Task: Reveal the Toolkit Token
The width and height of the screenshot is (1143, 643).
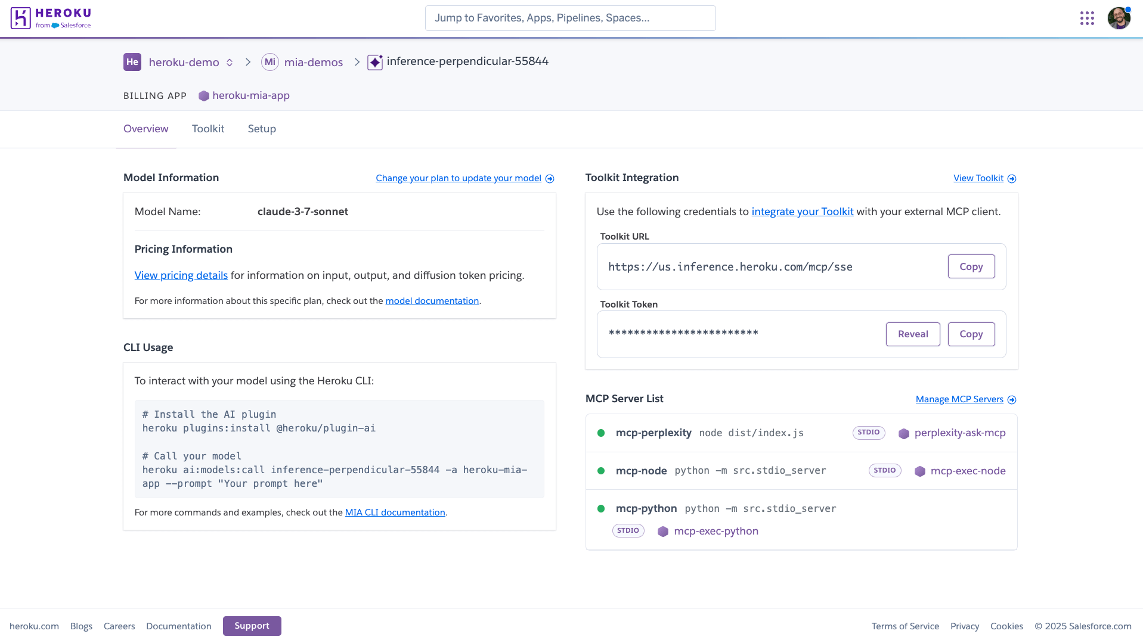Action: (x=912, y=334)
